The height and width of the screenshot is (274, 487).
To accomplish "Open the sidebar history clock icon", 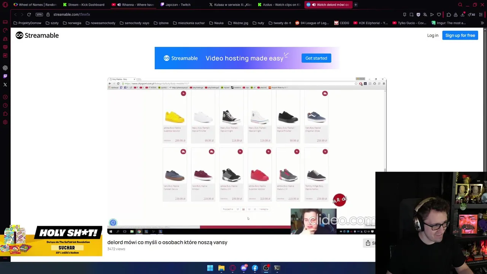I will coord(5,105).
